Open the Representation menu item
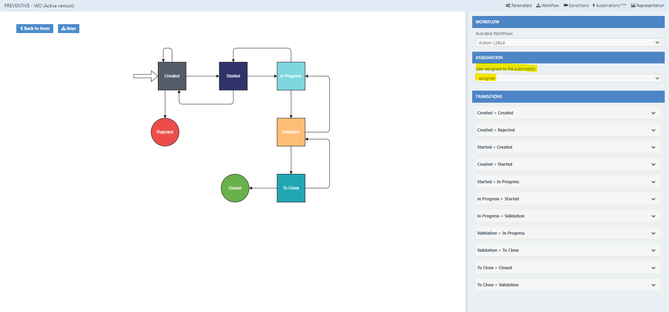The image size is (669, 312). 648,5
